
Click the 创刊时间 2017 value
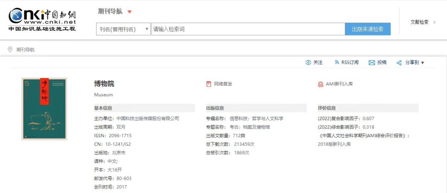(x=122, y=187)
